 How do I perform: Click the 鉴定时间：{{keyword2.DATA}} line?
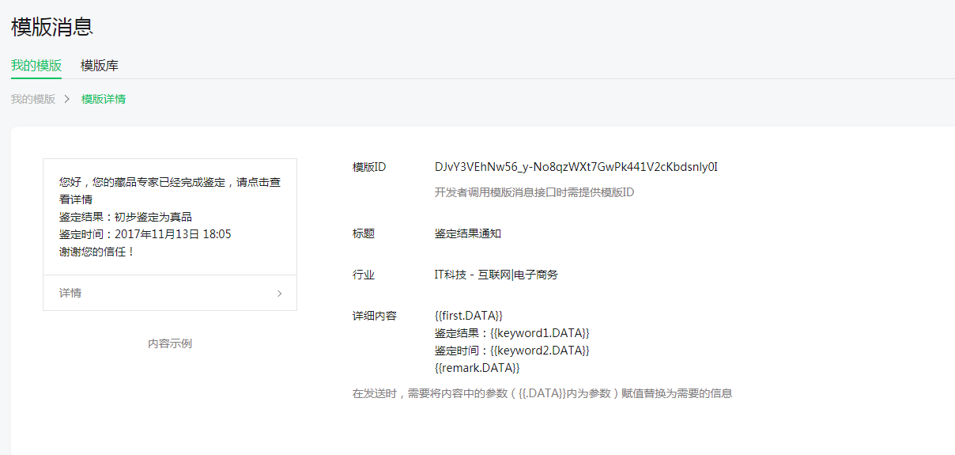[512, 351]
